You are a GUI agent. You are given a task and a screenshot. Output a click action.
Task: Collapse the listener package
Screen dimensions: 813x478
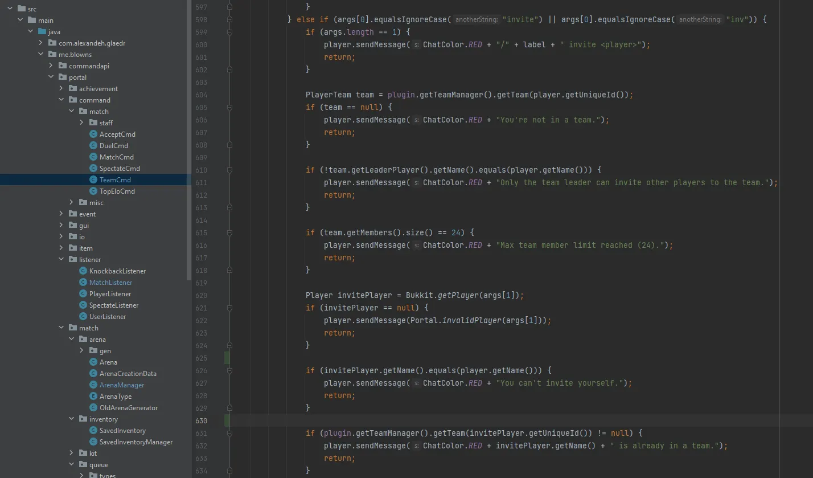click(61, 260)
